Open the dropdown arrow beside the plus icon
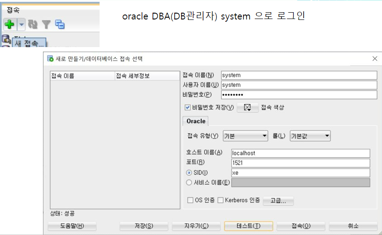Screen dimensions: 382x235 (x=21, y=24)
